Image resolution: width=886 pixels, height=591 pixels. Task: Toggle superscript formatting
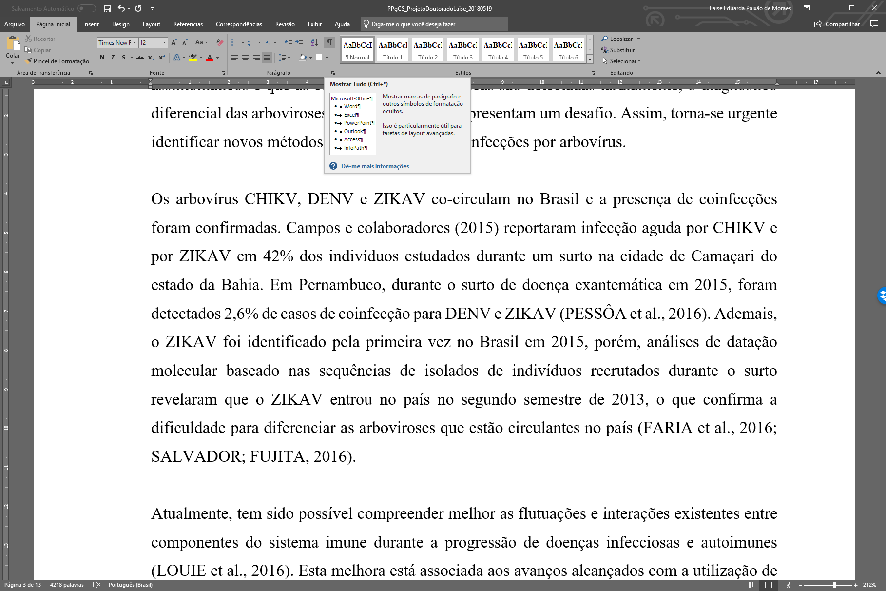pos(162,58)
